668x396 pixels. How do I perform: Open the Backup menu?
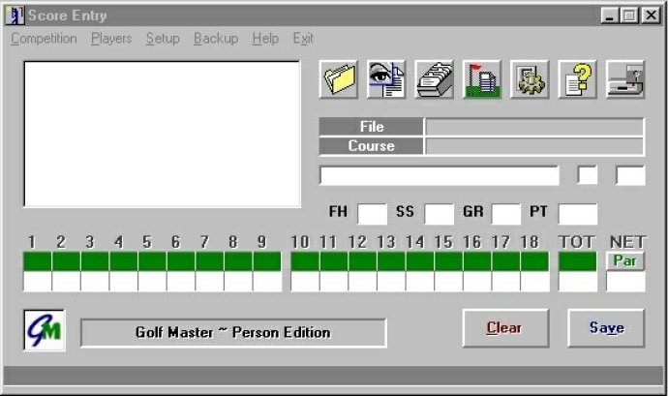pyautogui.click(x=216, y=39)
